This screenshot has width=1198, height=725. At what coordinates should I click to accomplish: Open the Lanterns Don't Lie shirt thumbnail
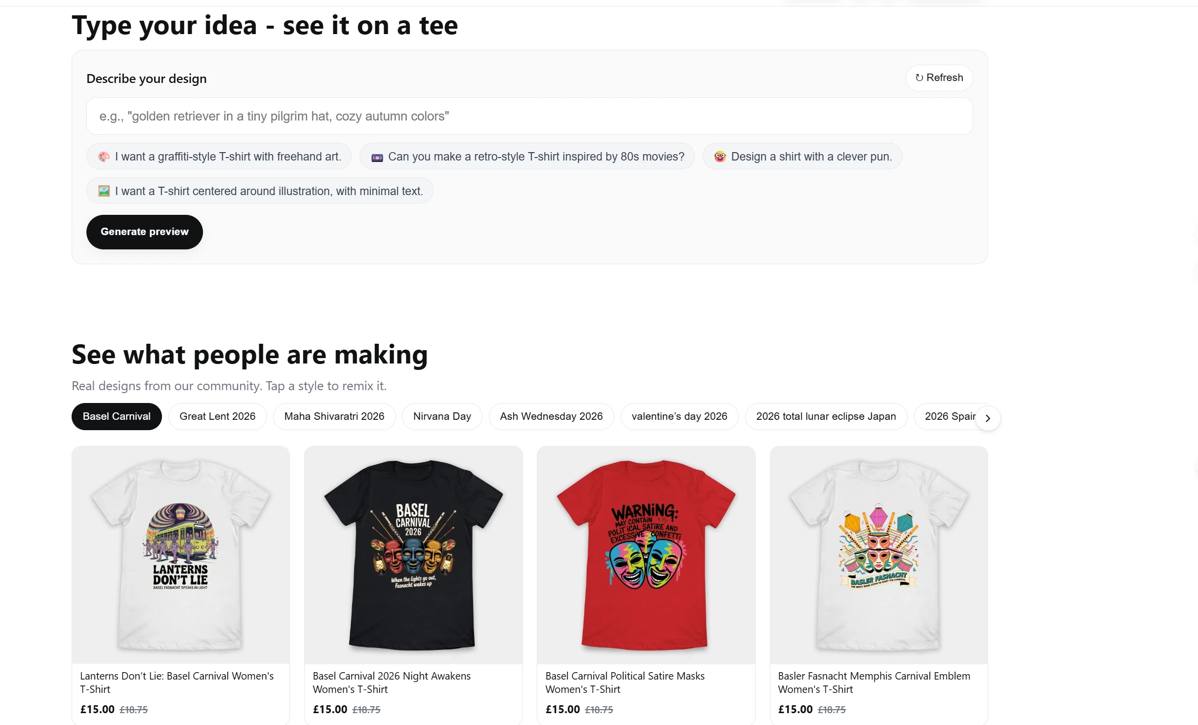(x=181, y=554)
